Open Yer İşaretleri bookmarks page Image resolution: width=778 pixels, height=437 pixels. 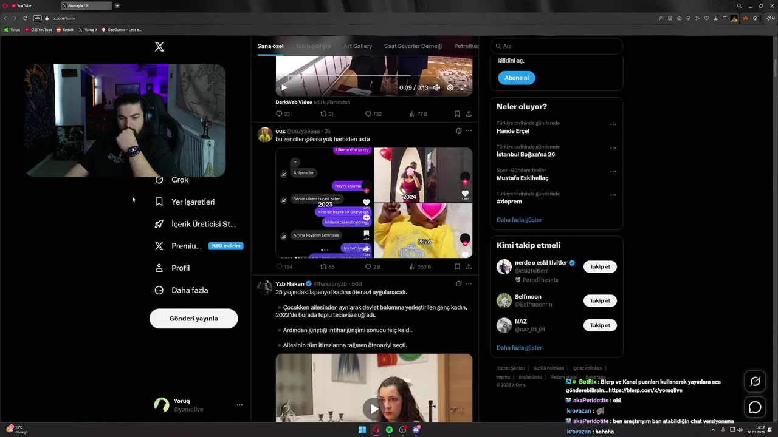[x=185, y=202]
